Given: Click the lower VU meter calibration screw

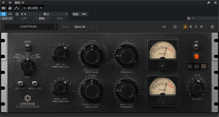Looking at the screenshot, I should point(162,102).
